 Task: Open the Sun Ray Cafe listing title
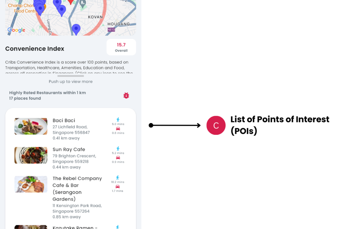coord(69,150)
